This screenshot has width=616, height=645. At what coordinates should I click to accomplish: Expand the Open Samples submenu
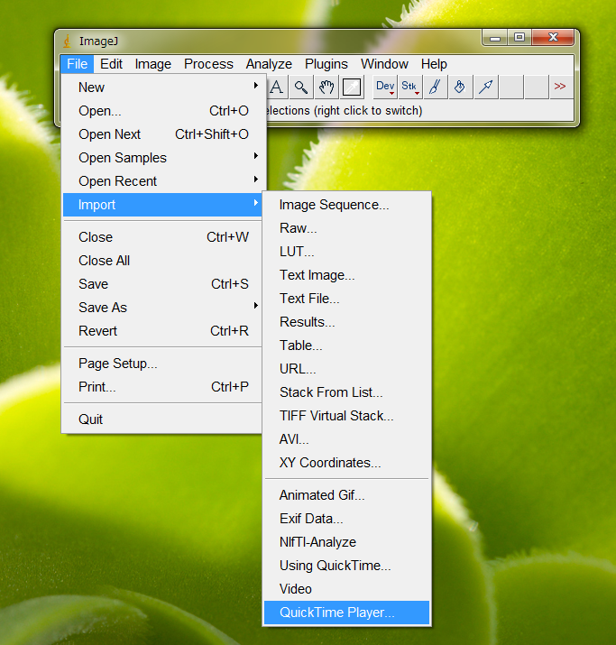click(162, 158)
